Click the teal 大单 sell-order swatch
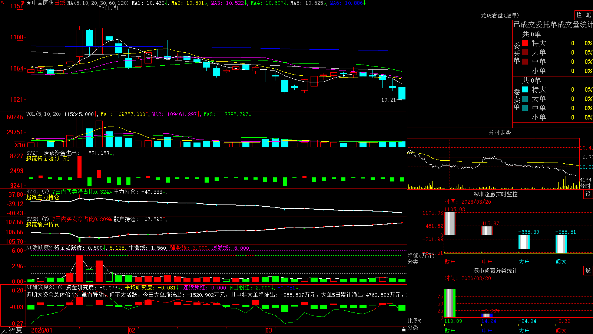The height and width of the screenshot is (334, 593). tap(525, 99)
